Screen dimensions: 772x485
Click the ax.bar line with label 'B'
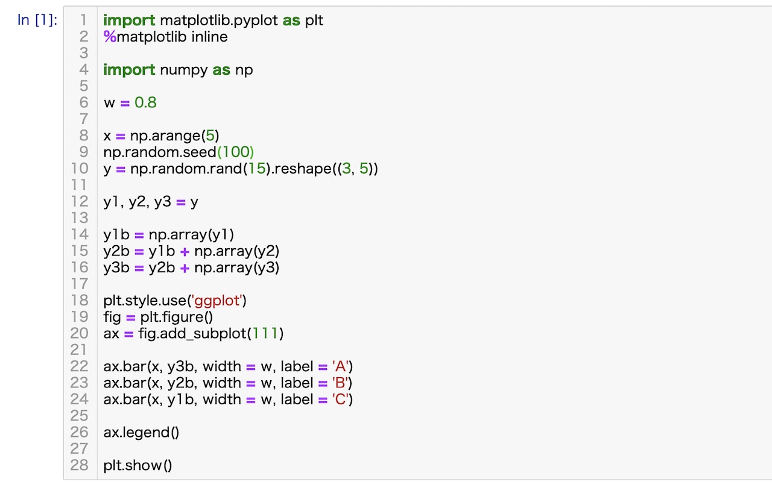228,382
